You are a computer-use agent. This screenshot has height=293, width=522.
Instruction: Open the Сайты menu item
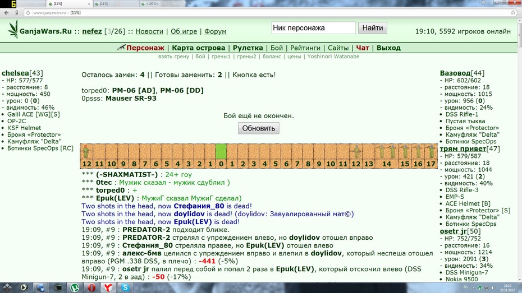pos(338,48)
